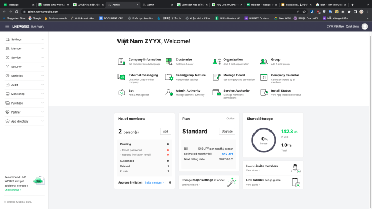Click the 540 JPY estimated bill link
372x209 pixels.
tap(227, 154)
